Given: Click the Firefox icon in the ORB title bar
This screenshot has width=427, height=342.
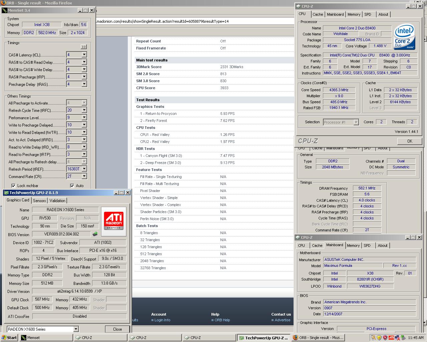Looking at the screenshot, I should point(3,3).
